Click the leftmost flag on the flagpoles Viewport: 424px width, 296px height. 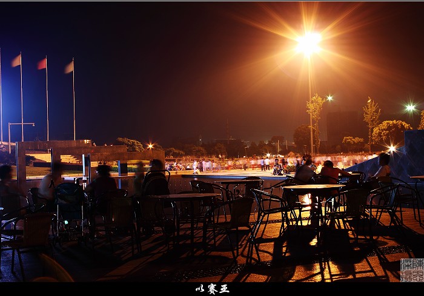point(16,61)
